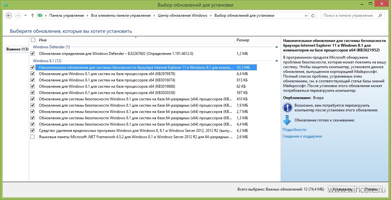The image size is (391, 200).
Task: Uncheck update KB3016074 checkbox
Action: [x=33, y=80]
